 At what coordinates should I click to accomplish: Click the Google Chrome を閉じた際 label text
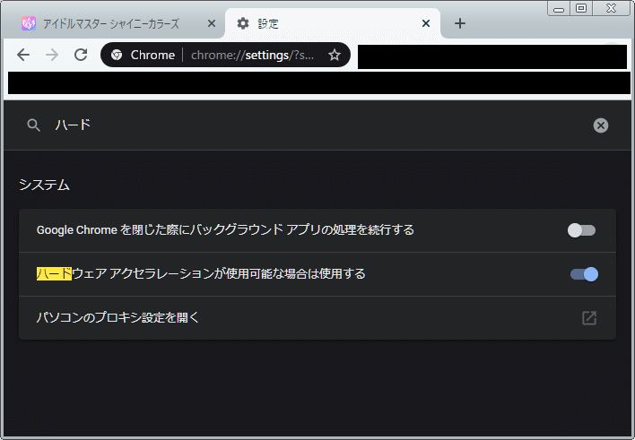click(225, 230)
